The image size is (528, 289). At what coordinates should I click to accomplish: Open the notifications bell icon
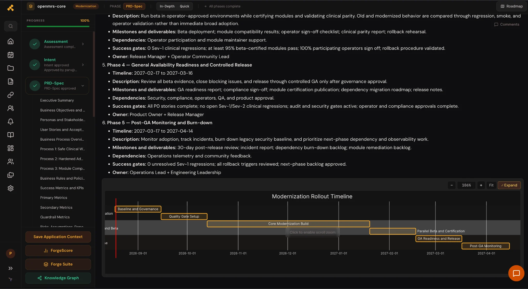coord(11,122)
